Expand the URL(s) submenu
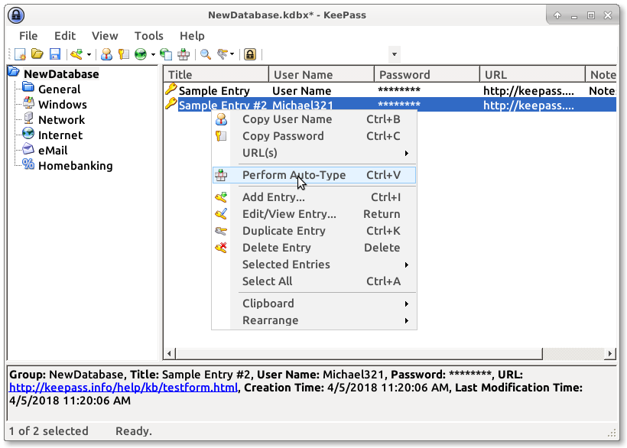The width and height of the screenshot is (627, 448). tap(314, 153)
